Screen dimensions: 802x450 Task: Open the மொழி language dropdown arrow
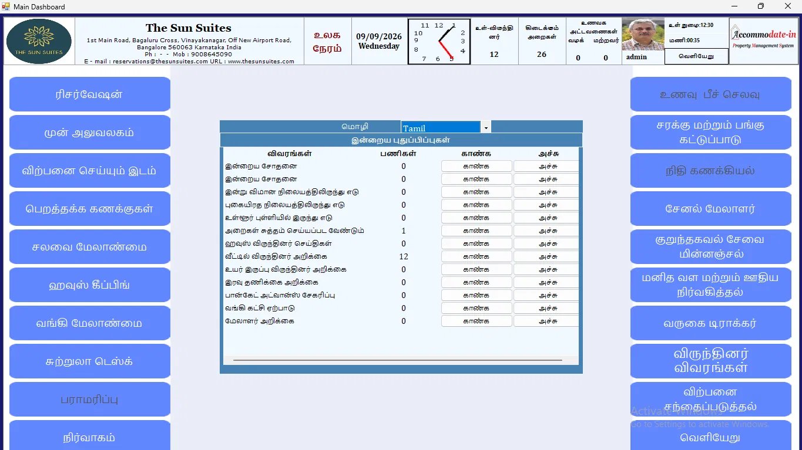click(x=486, y=127)
